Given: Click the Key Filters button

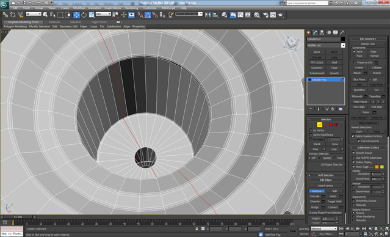Looking at the screenshot, I should (x=327, y=234).
